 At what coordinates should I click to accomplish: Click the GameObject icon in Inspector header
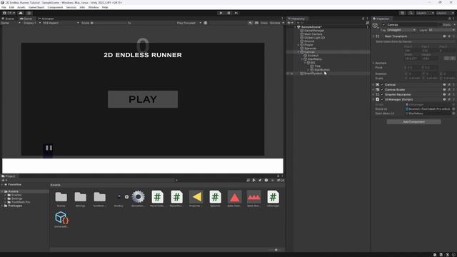tap(376, 26)
